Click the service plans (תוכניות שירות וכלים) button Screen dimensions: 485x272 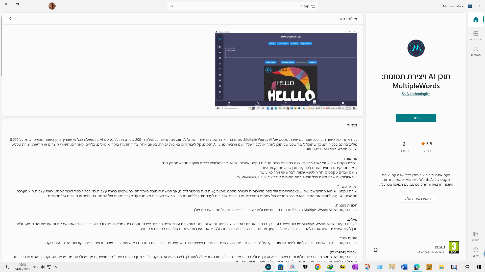pos(417,198)
